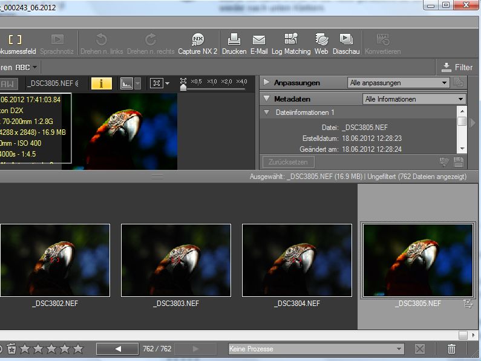Screen dimensions: 481x361
Task: Toggle the histogram display button
Action: (x=127, y=83)
